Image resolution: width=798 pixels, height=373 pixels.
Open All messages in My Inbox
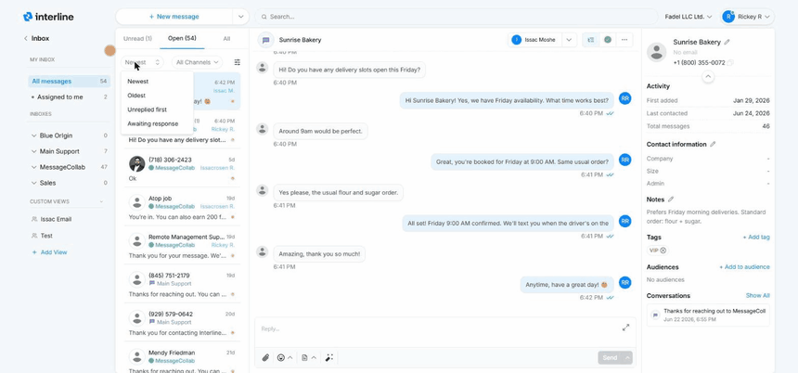tap(70, 82)
